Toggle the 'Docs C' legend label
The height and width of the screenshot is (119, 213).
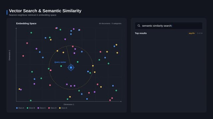click(43, 108)
